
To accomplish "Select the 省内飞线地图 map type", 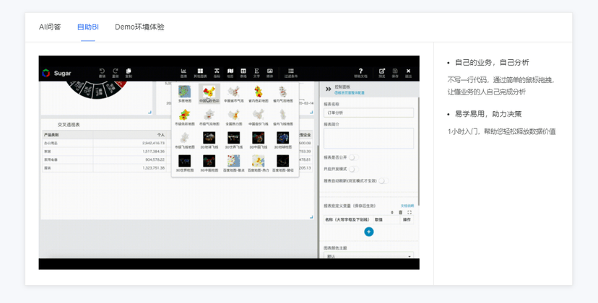I will point(283,117).
